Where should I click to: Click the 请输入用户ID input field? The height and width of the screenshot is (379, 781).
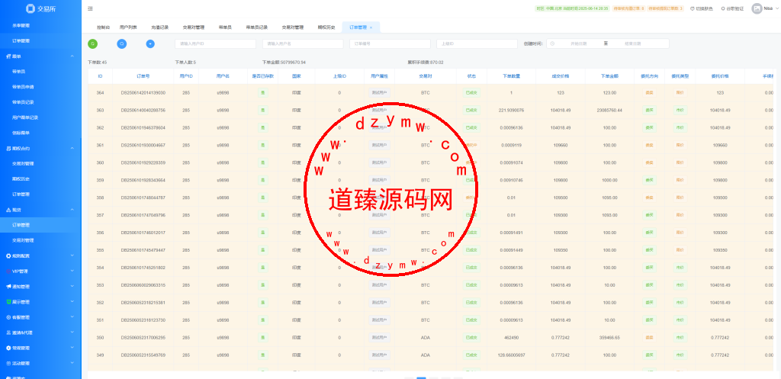[215, 43]
